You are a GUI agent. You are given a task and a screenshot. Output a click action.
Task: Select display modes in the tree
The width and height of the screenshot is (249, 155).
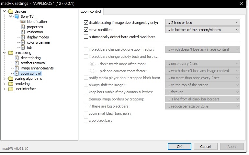(x=38, y=37)
